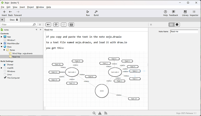Open the warnings triangle icon at bottom
This screenshot has height=116, width=201.
[100, 113]
